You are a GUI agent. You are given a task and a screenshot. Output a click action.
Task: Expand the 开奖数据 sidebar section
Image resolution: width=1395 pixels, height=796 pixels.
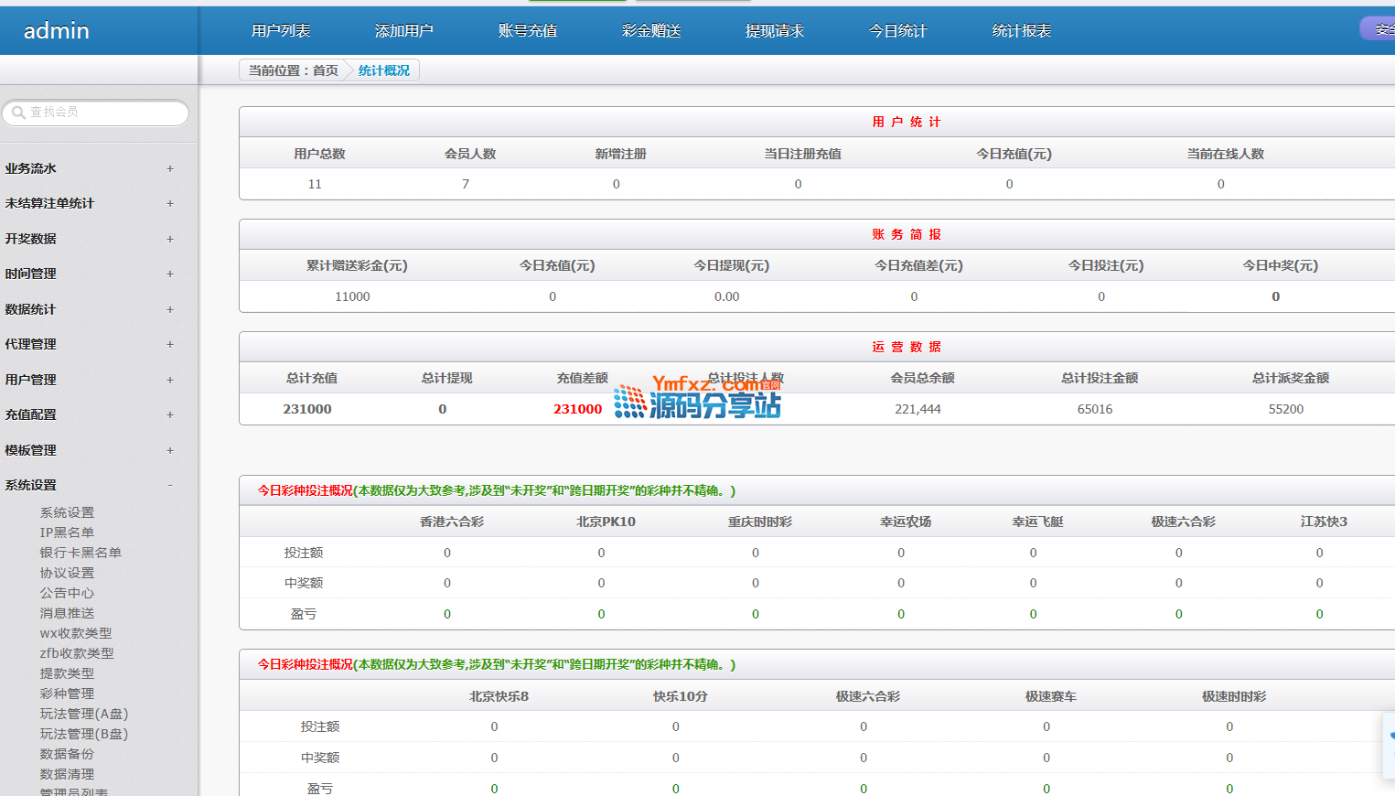tap(170, 239)
